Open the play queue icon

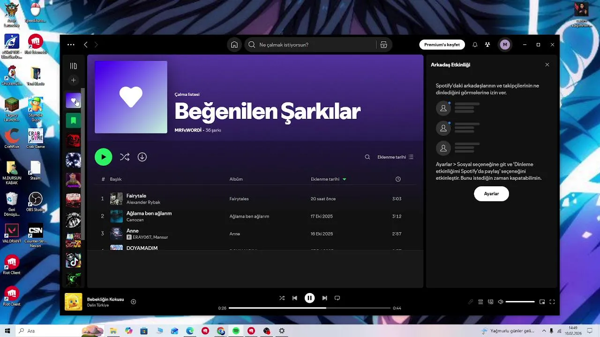pyautogui.click(x=480, y=302)
